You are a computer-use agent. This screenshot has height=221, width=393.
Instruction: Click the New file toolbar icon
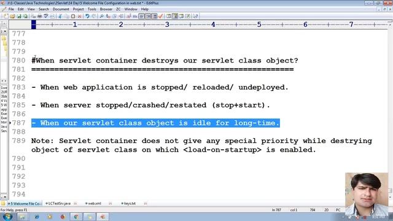pos(6,17)
